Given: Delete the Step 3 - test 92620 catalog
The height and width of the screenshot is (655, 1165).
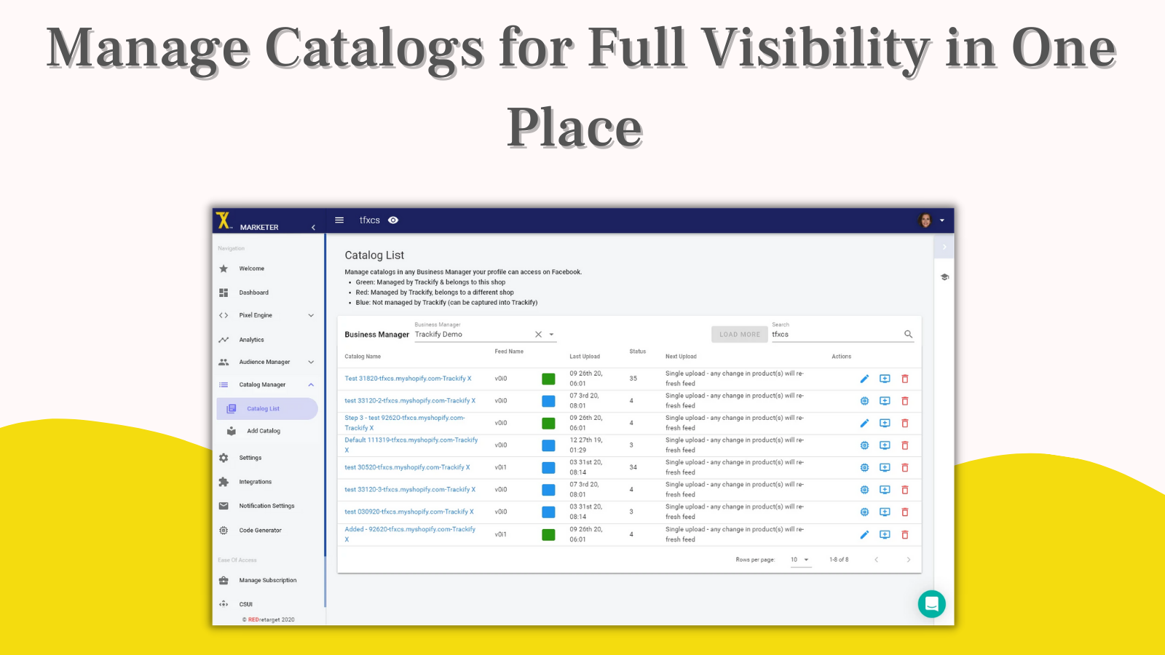Looking at the screenshot, I should [x=905, y=423].
